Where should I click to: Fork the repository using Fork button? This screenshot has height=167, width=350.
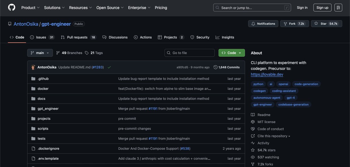pos(294,24)
